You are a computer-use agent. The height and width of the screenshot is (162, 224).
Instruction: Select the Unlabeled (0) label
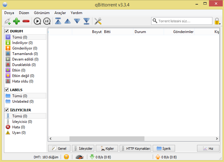(25, 101)
